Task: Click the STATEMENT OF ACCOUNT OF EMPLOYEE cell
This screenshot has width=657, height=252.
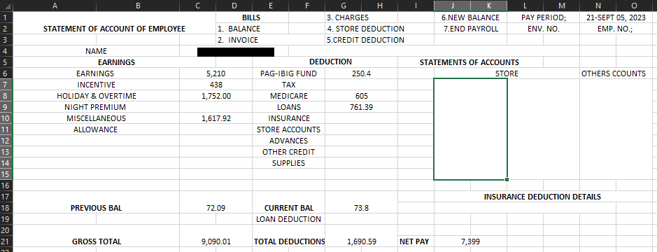Action: coord(114,29)
